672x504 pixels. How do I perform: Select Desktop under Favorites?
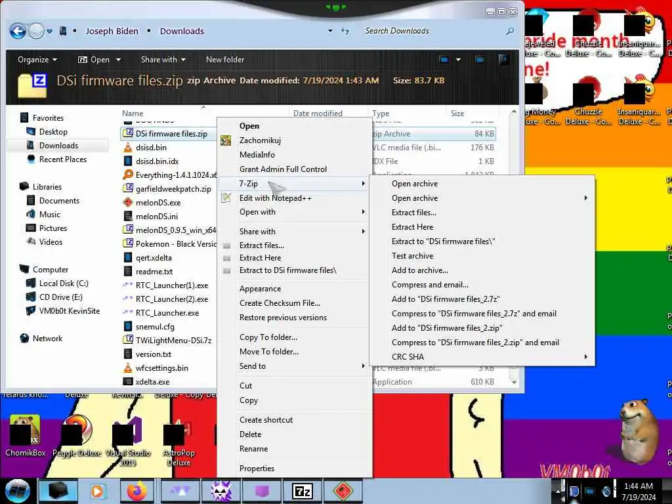click(53, 131)
